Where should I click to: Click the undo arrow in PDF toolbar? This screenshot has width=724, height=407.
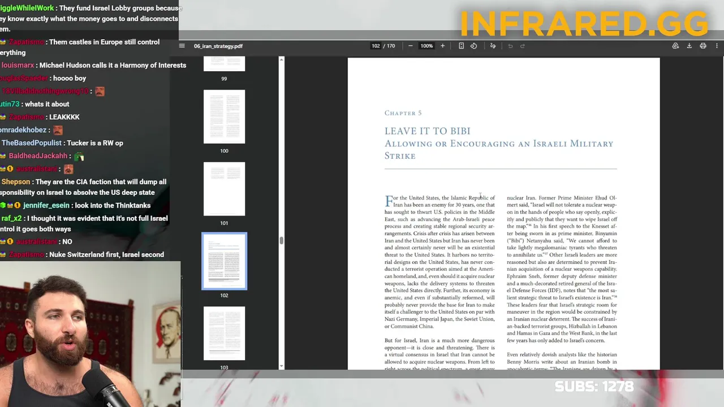point(510,46)
